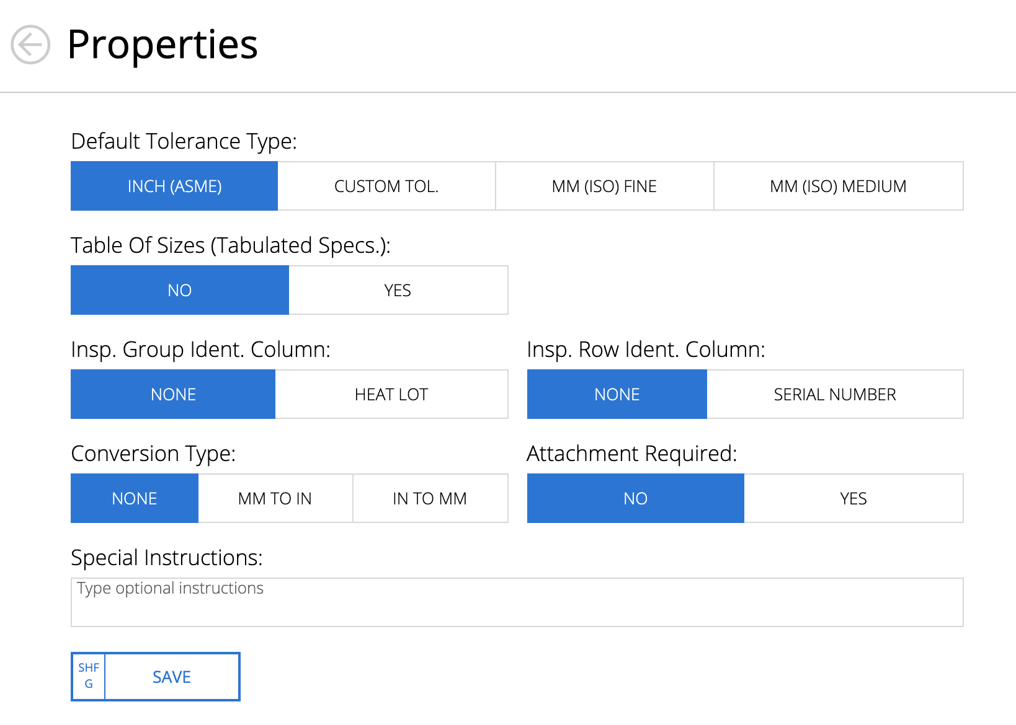Select INCH (ASME) tolerance type
1016x725 pixels.
pos(174,186)
